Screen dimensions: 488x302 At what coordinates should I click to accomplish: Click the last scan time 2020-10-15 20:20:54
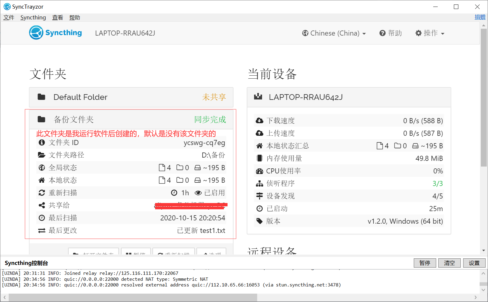(x=193, y=218)
